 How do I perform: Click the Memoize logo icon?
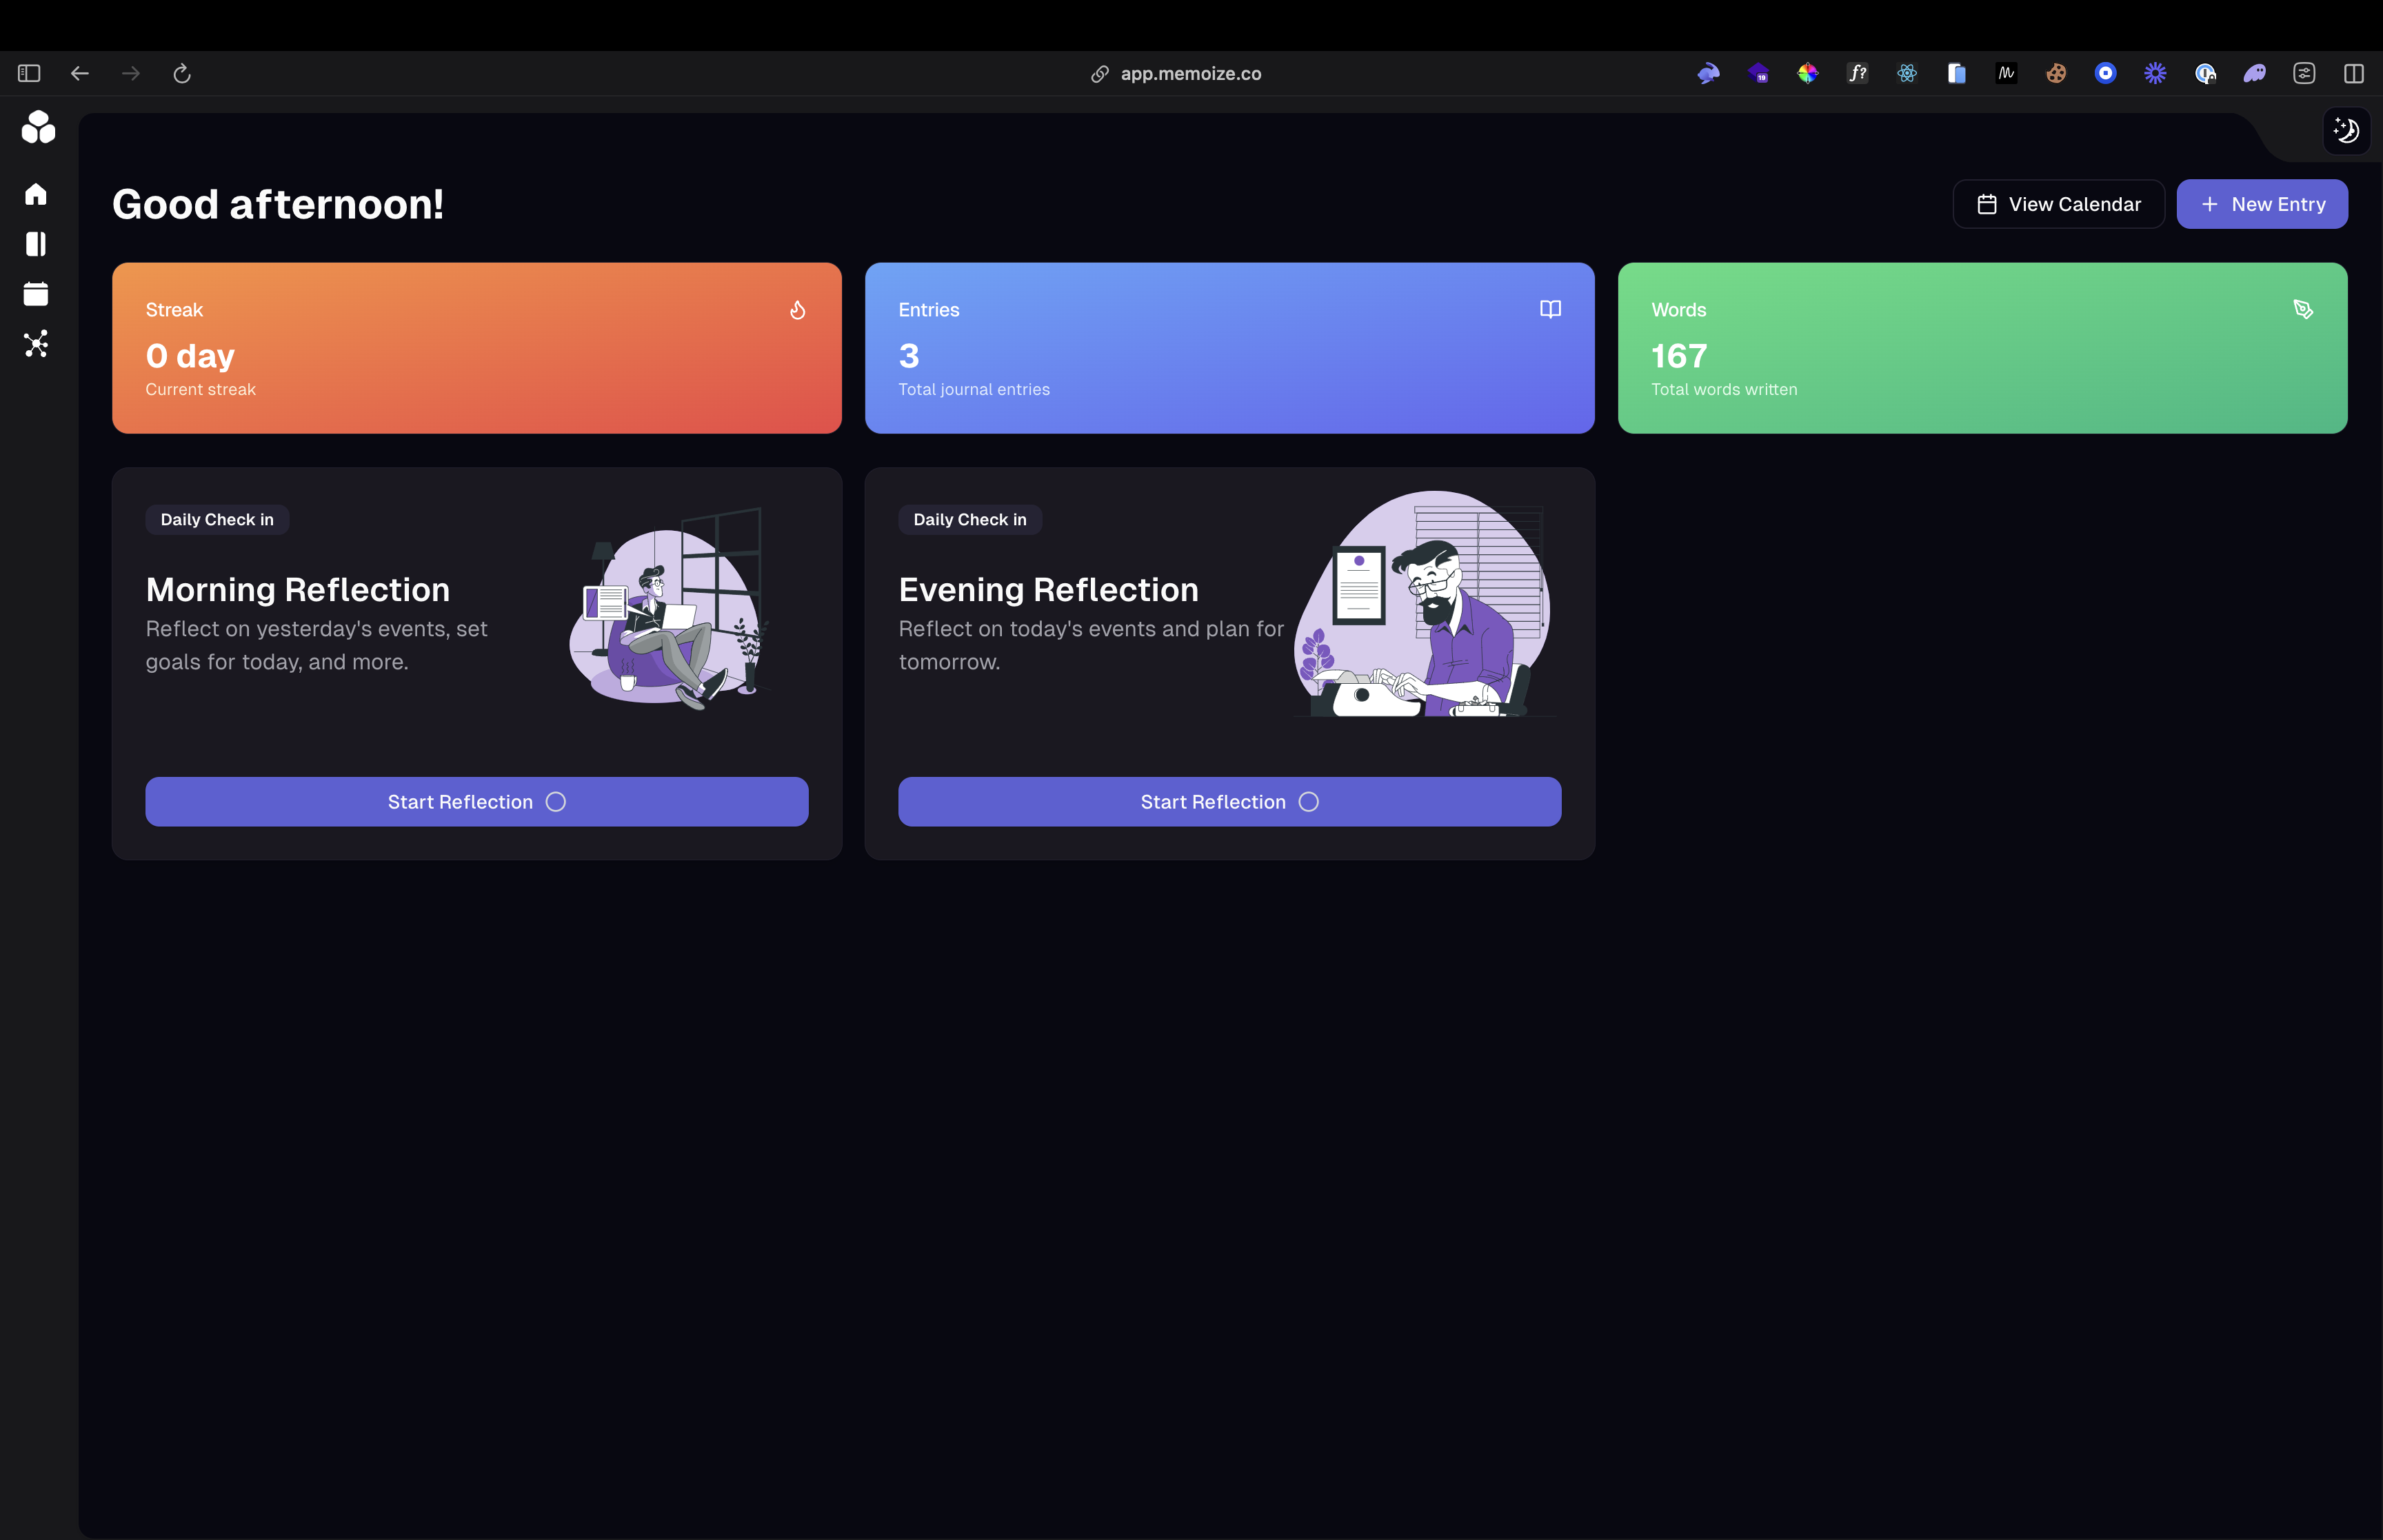click(x=38, y=127)
